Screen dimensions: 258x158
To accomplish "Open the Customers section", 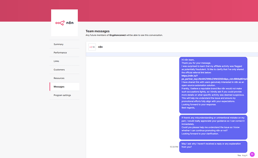I will (64, 70).
